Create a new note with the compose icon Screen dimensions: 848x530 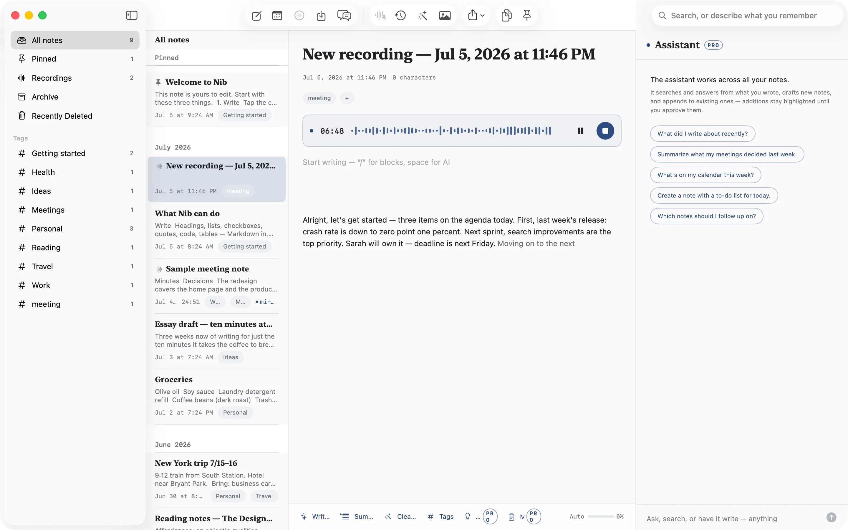256,16
